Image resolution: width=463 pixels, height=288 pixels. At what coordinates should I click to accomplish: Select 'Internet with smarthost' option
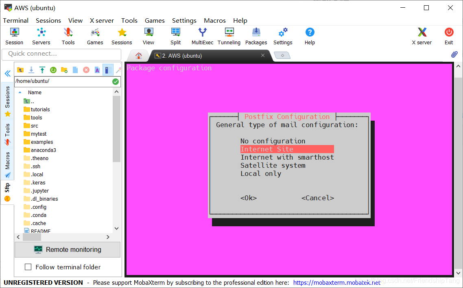(287, 157)
